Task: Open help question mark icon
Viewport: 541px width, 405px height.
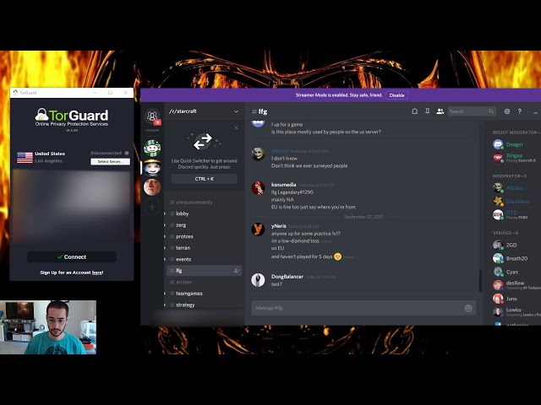Action: click(519, 111)
